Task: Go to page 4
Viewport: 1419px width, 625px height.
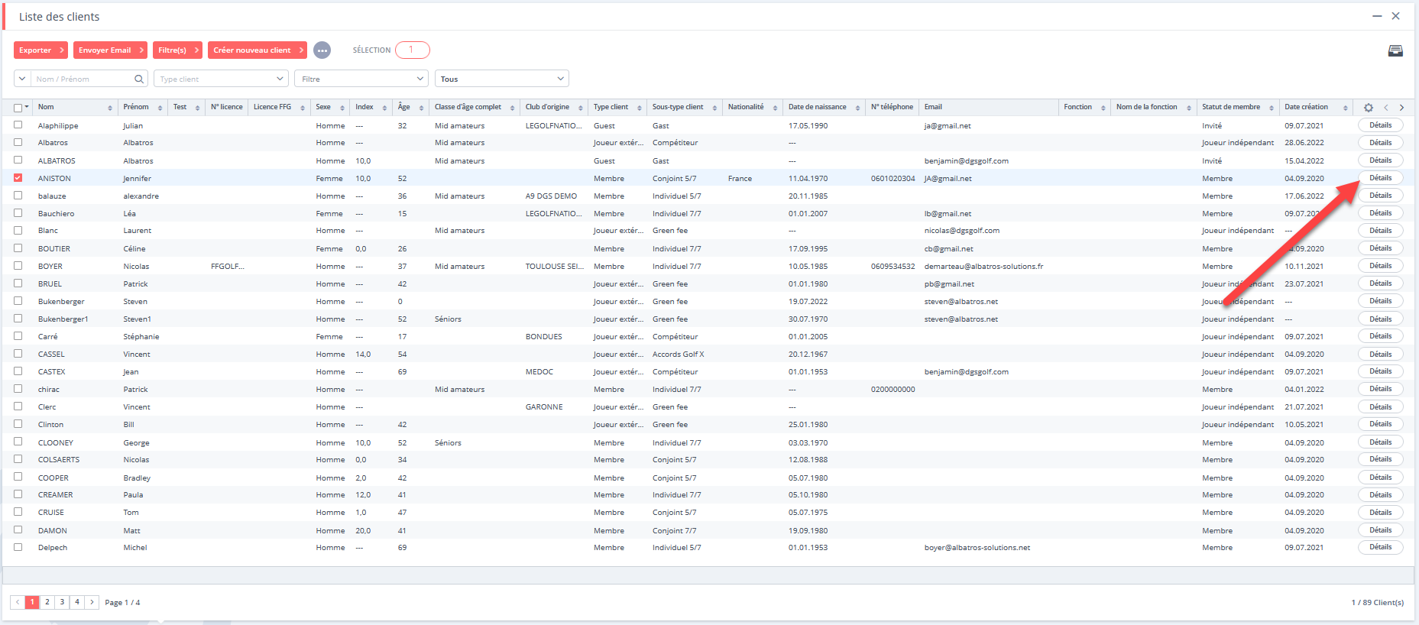Action: (x=77, y=602)
